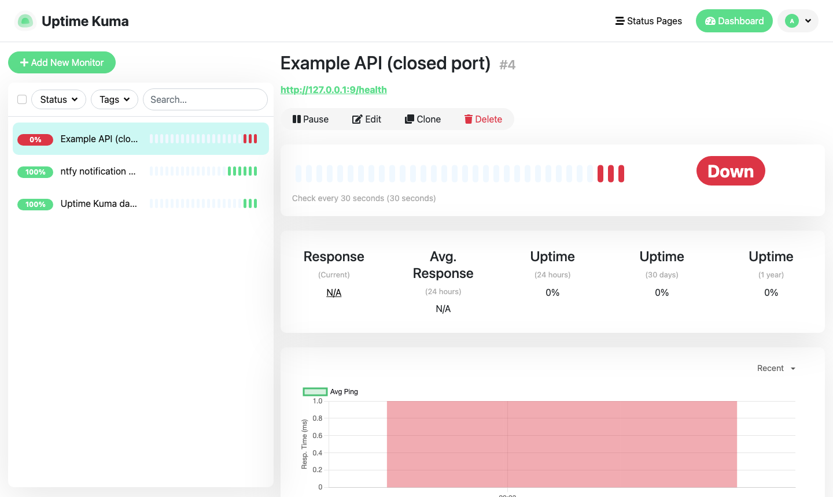This screenshot has height=497, width=833.
Task: Click the pencil icon on Edit
Action: (x=357, y=119)
